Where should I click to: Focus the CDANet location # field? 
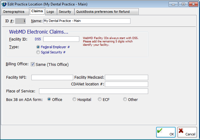126,84
